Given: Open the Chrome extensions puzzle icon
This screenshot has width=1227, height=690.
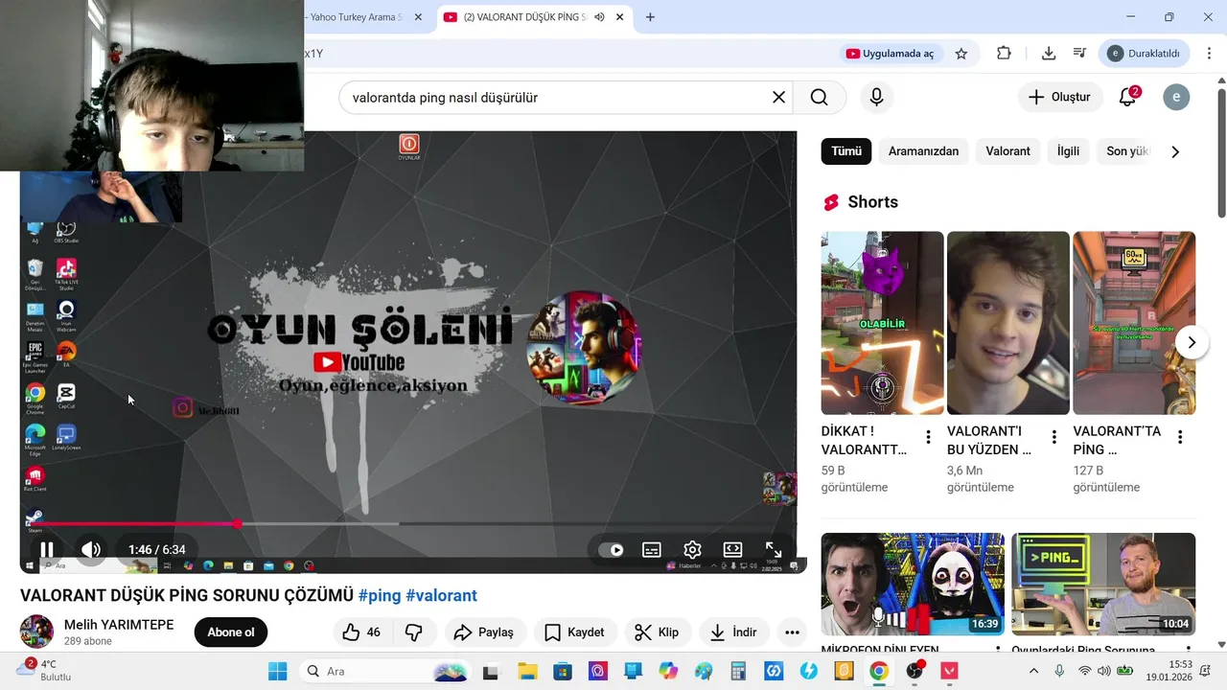Looking at the screenshot, I should click(x=1004, y=54).
